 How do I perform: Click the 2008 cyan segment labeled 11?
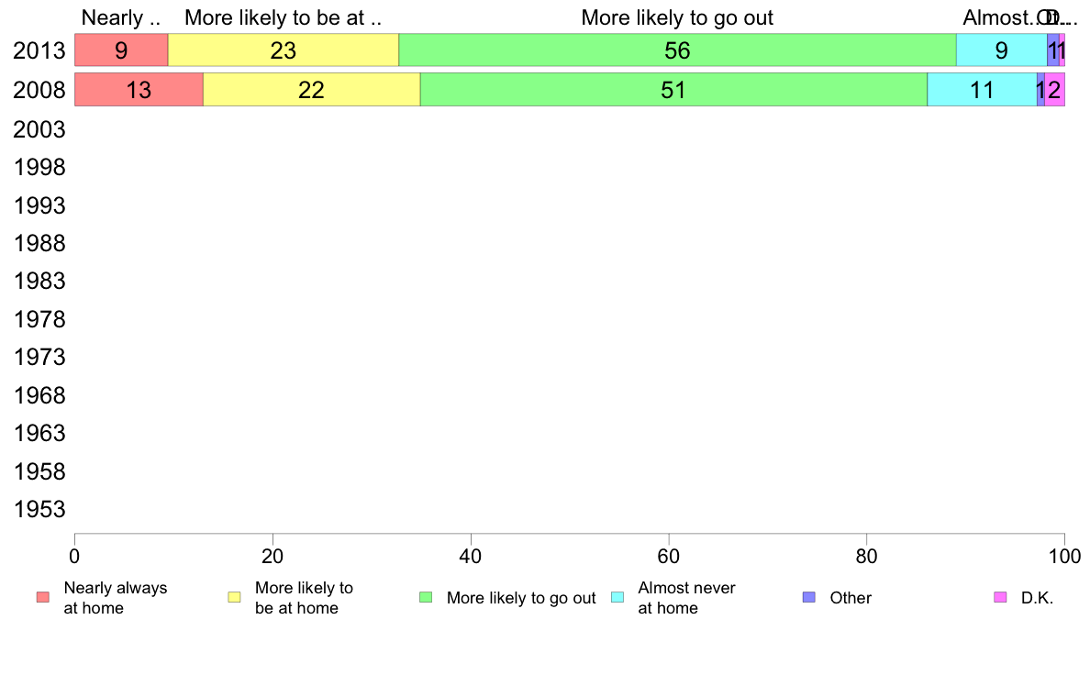click(982, 90)
